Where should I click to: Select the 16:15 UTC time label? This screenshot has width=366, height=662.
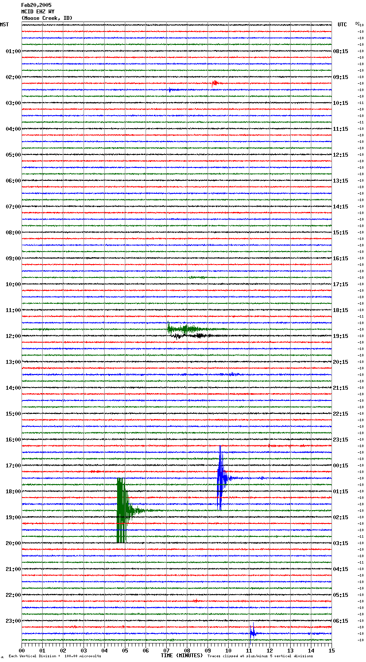tap(341, 258)
